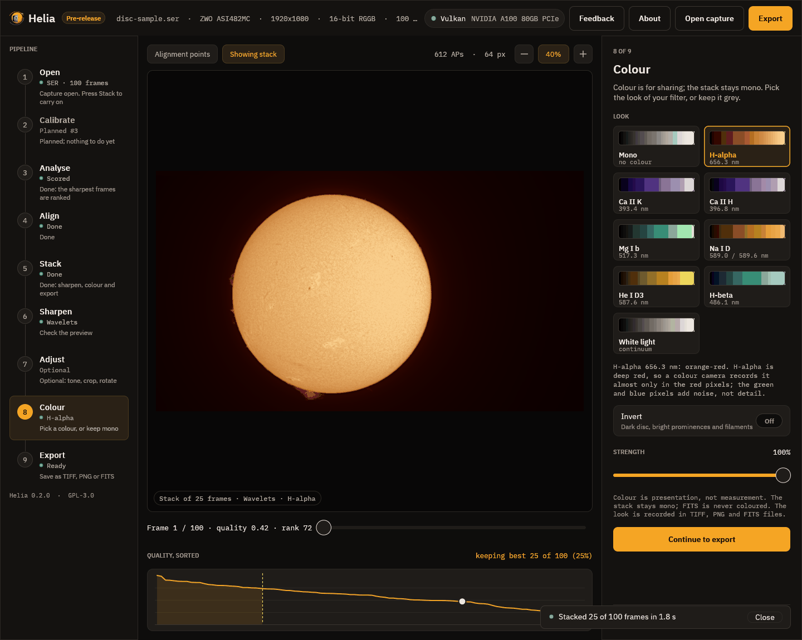
Task: Go to step 6 Sharpen
Action: (69, 322)
